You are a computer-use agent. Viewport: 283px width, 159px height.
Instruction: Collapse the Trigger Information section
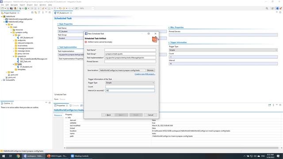pos(169,42)
